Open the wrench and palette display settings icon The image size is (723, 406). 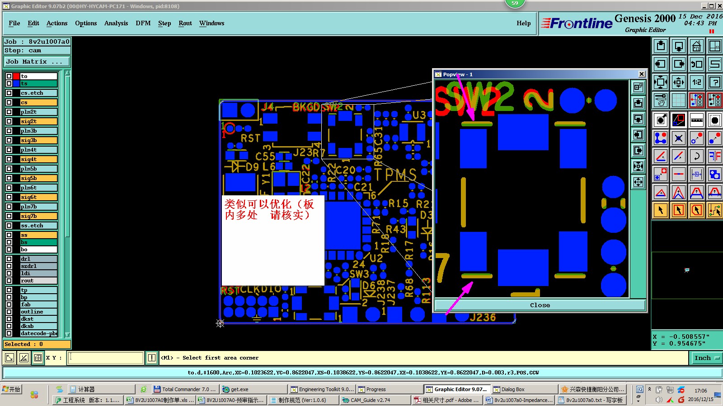pyautogui.click(x=661, y=100)
